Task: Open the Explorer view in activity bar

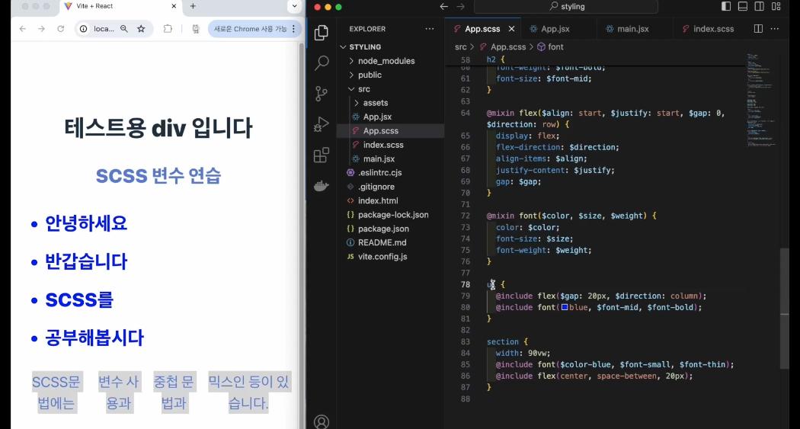Action: [x=322, y=33]
